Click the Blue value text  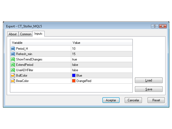(x=79, y=76)
